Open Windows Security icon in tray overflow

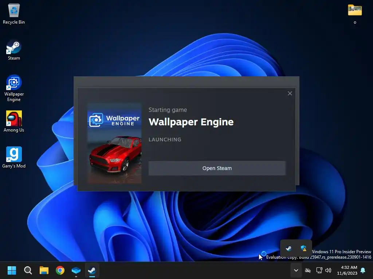(x=303, y=248)
